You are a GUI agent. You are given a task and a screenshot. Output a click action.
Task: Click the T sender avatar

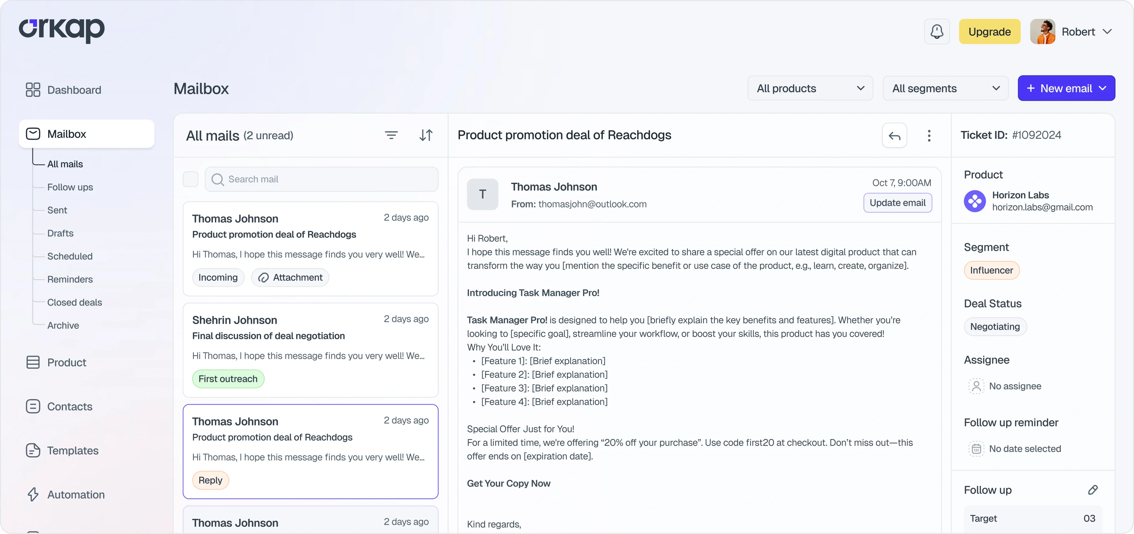coord(482,194)
